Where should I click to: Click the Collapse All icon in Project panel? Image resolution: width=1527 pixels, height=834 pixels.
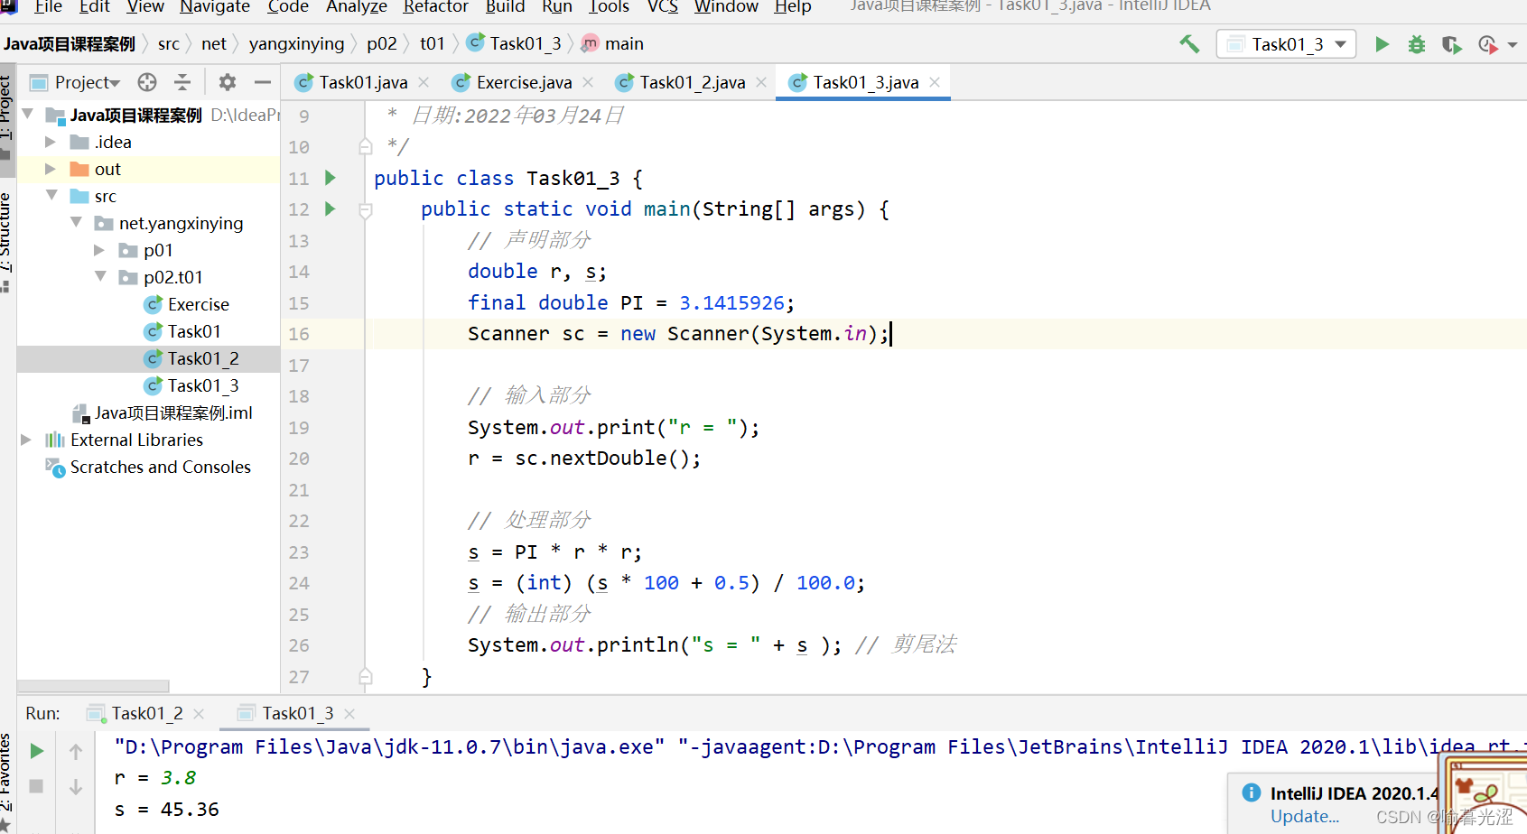tap(182, 82)
